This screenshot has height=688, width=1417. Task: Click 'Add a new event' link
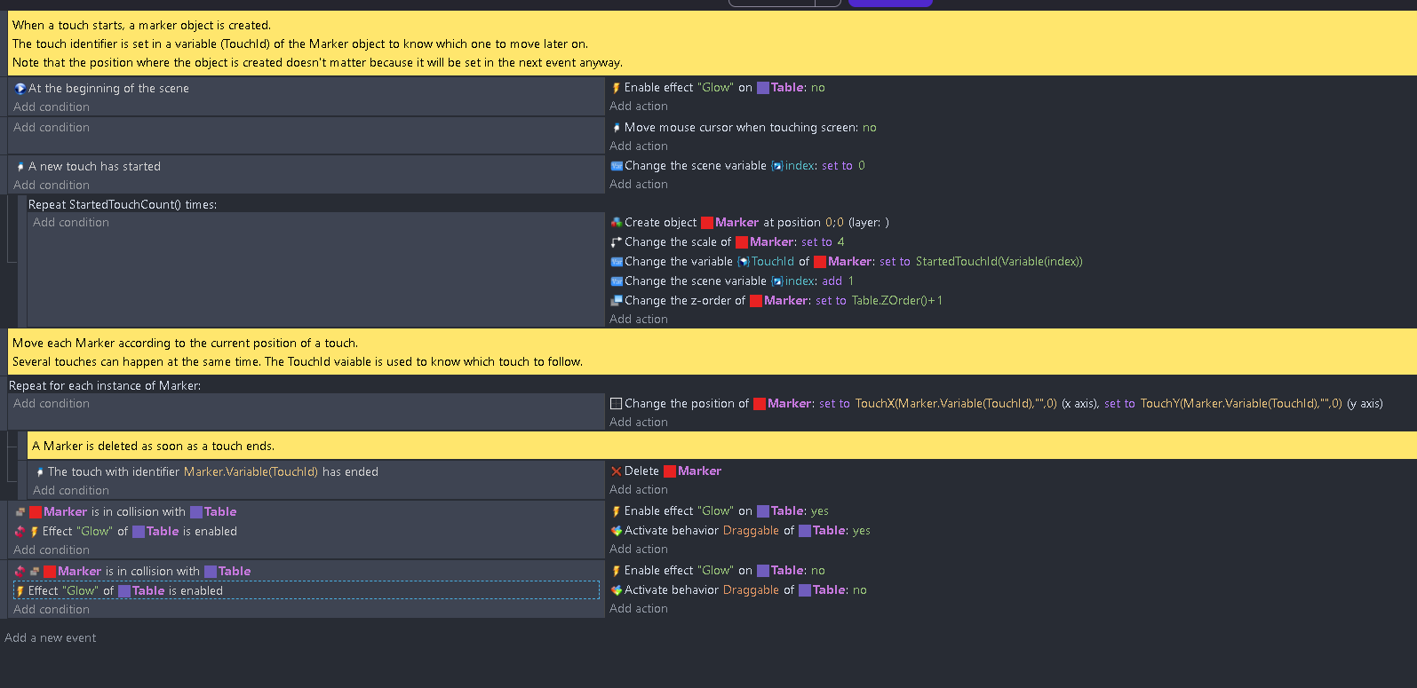(51, 638)
